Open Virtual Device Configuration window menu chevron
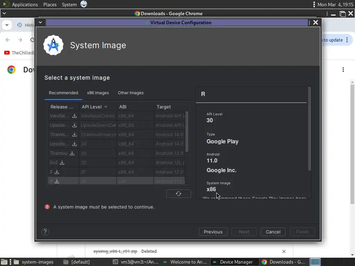The width and height of the screenshot is (355, 266). click(40, 23)
